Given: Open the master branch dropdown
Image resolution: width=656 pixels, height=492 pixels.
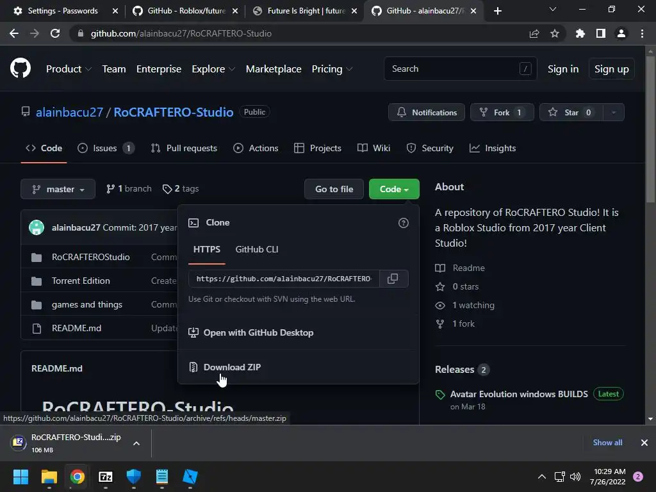Looking at the screenshot, I should pos(58,189).
